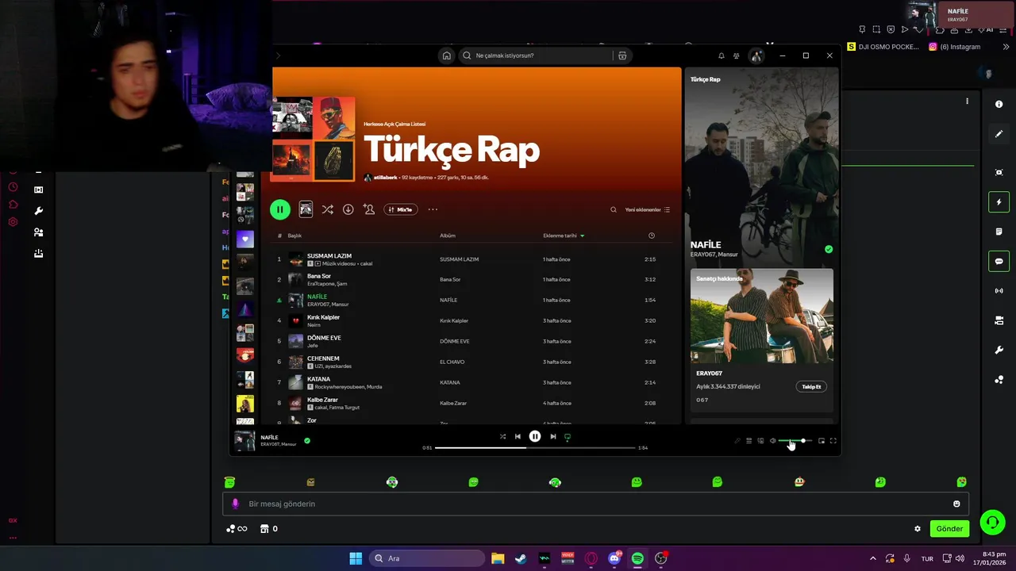Toggle repeat in the player bar
1016x571 pixels.
point(567,436)
